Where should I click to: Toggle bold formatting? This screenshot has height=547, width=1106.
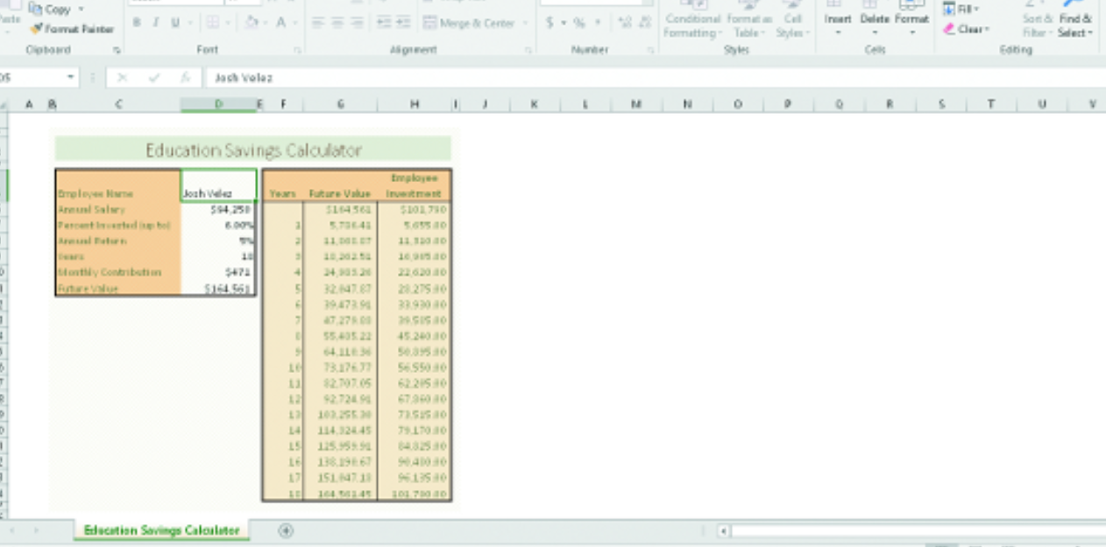pyautogui.click(x=136, y=22)
